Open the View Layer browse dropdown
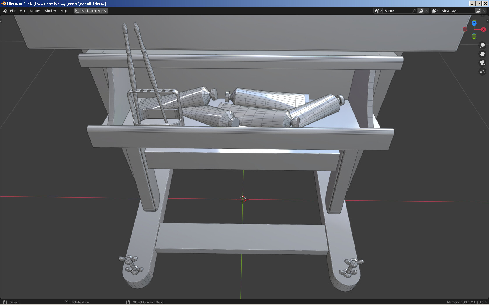 click(x=435, y=11)
